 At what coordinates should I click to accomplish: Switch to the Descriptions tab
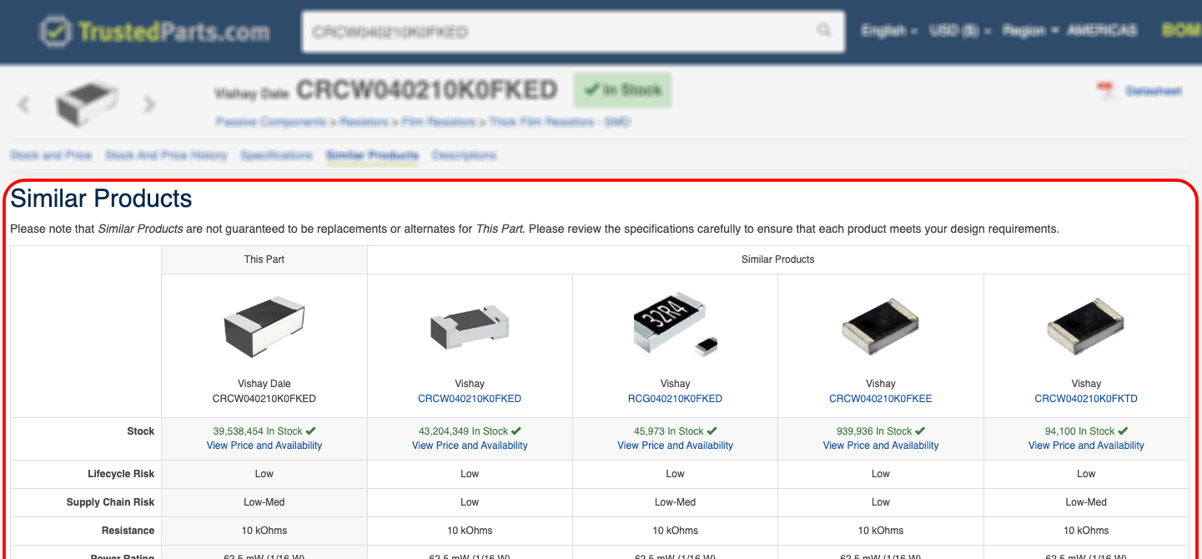464,155
